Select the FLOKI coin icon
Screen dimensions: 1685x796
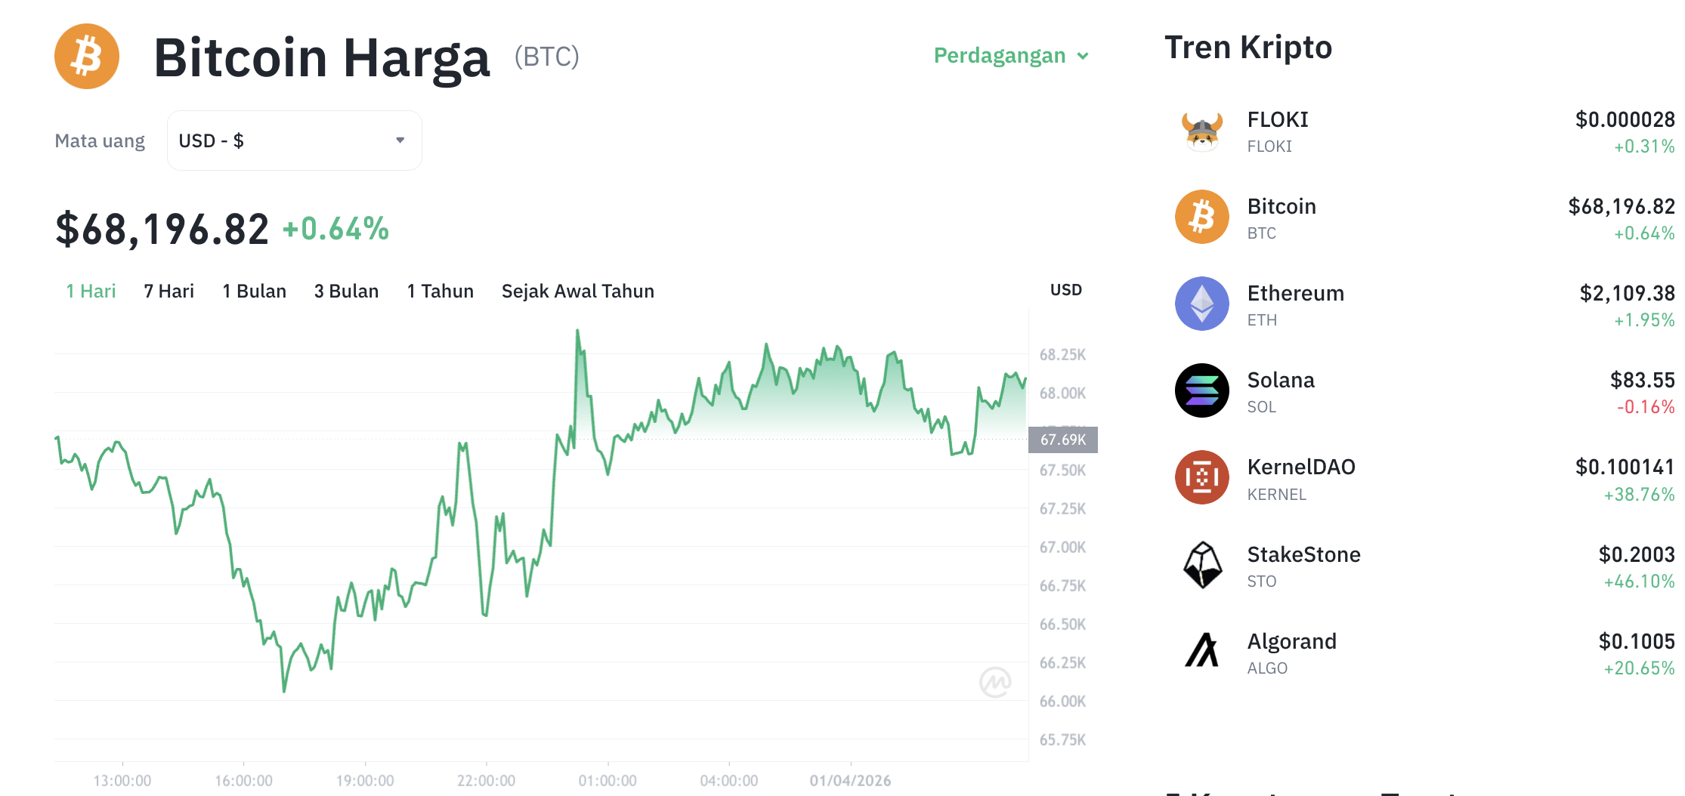[x=1201, y=130]
